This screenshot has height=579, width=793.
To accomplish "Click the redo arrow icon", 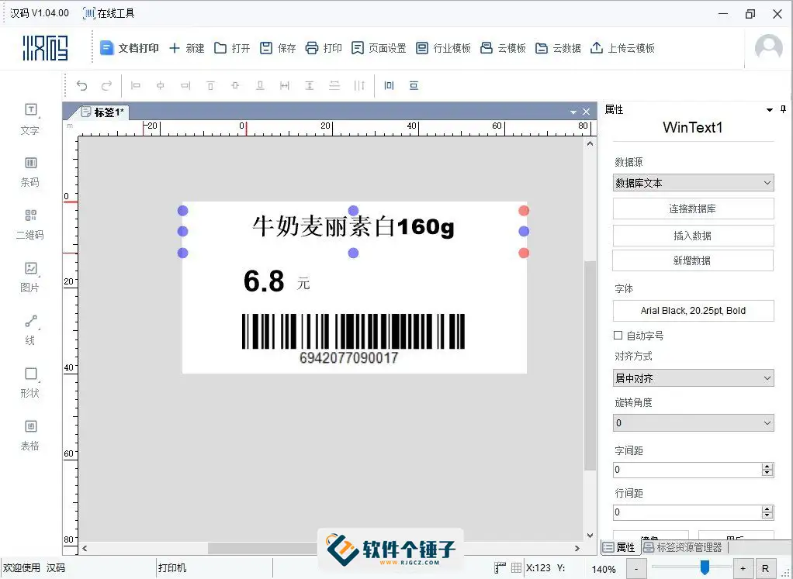I will pyautogui.click(x=106, y=85).
